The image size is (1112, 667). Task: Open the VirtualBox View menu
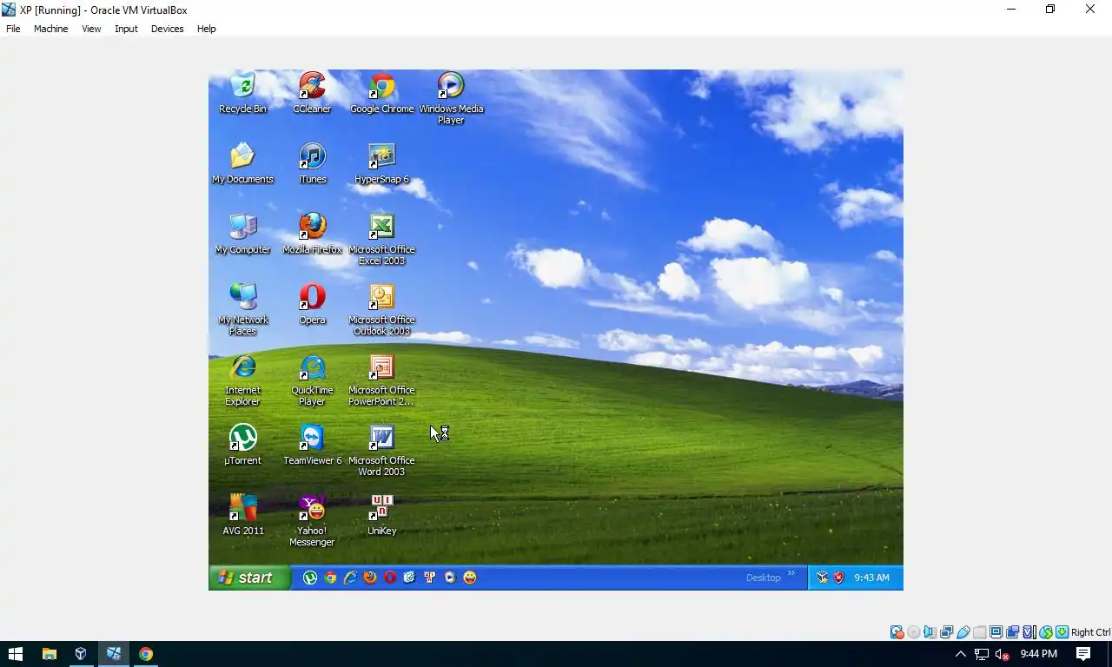click(91, 29)
